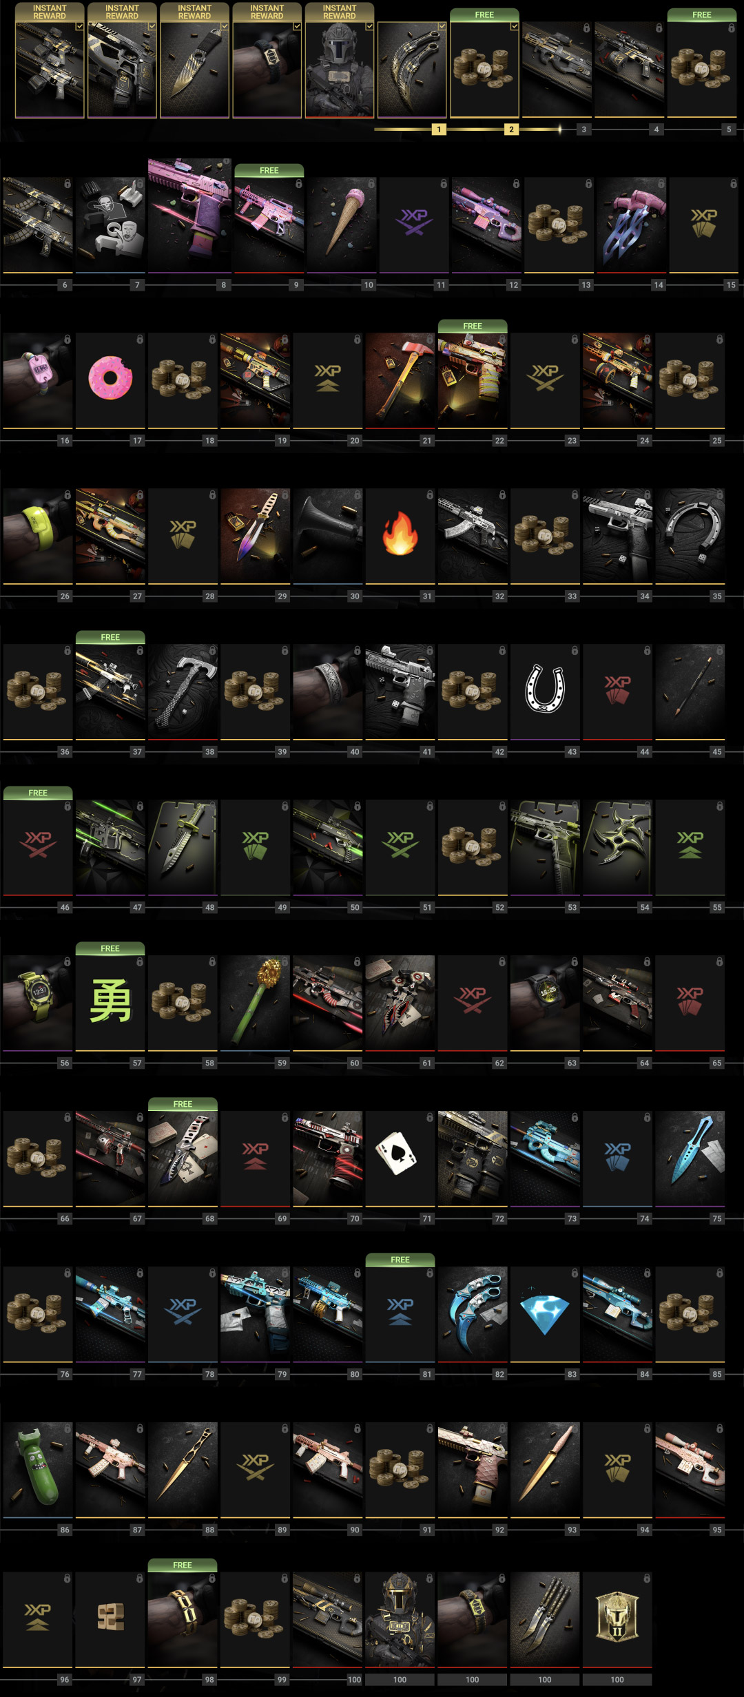This screenshot has height=1697, width=744.
Task: Select the operator skin thumbnail at tier 100
Action: 400,1619
